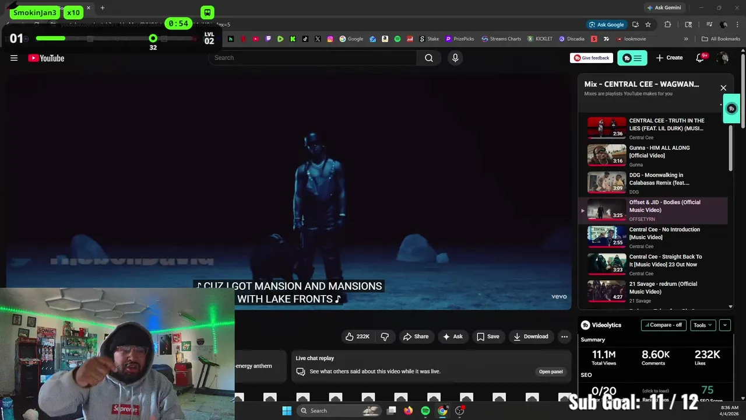The height and width of the screenshot is (420, 746).
Task: Like the video with 232K thumbs up
Action: [x=357, y=337]
